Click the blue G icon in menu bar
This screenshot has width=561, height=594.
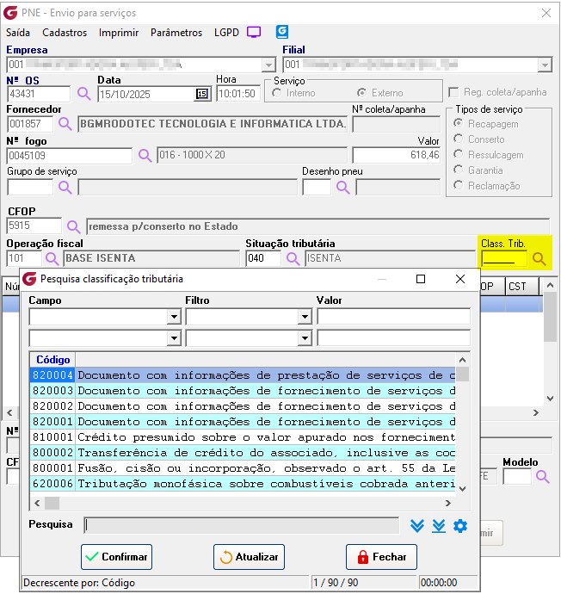pyautogui.click(x=282, y=32)
